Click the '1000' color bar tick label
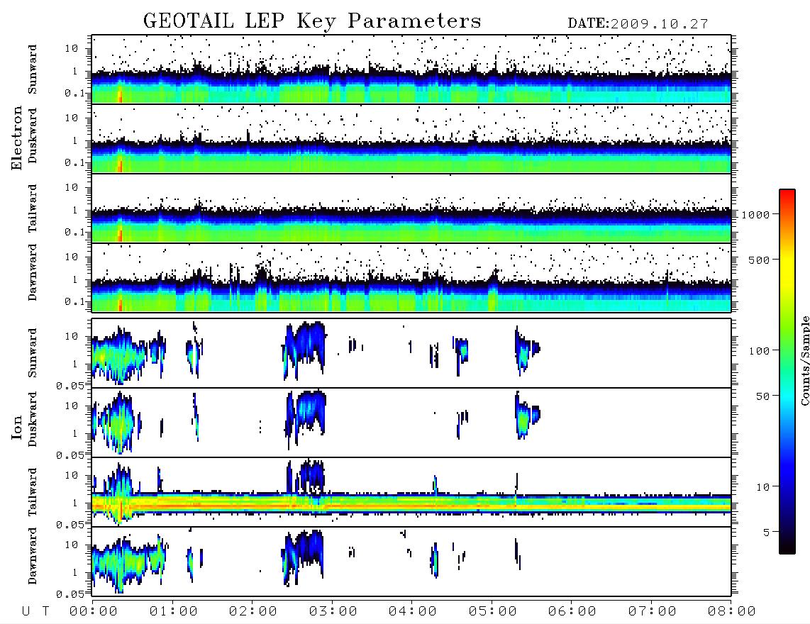Screen dimensions: 810x624 coord(756,215)
